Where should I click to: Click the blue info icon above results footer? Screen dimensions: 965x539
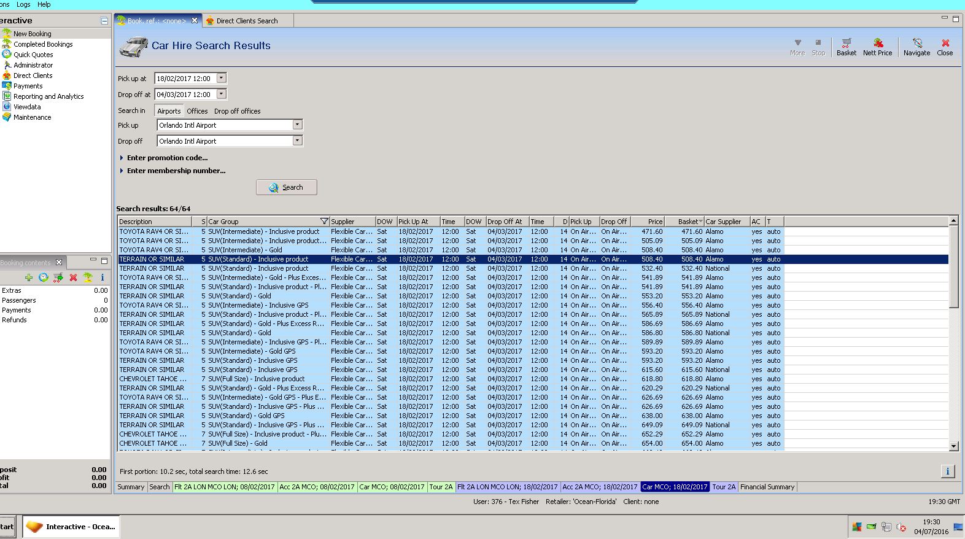(x=947, y=471)
